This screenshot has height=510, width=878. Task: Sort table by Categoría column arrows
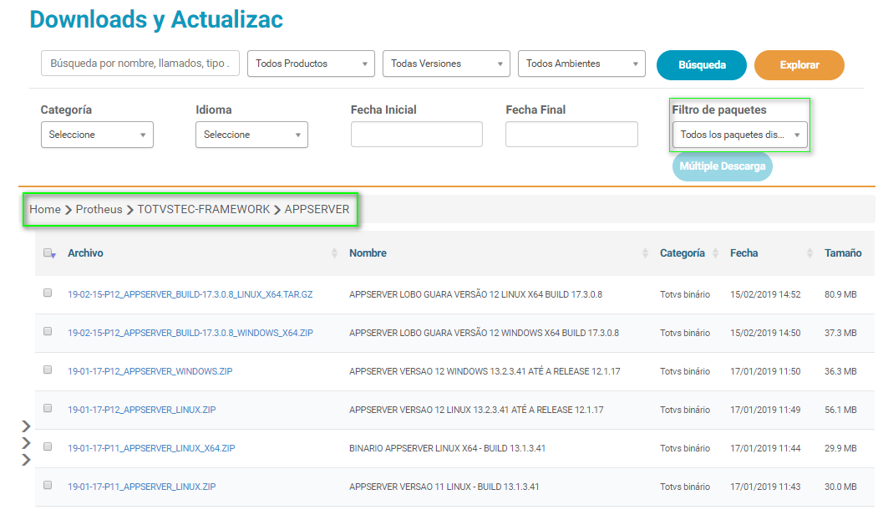(715, 253)
